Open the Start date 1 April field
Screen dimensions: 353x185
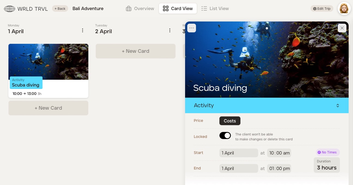239,153
